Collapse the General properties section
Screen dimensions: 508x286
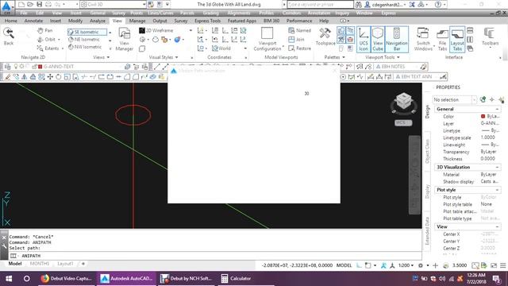click(x=498, y=110)
